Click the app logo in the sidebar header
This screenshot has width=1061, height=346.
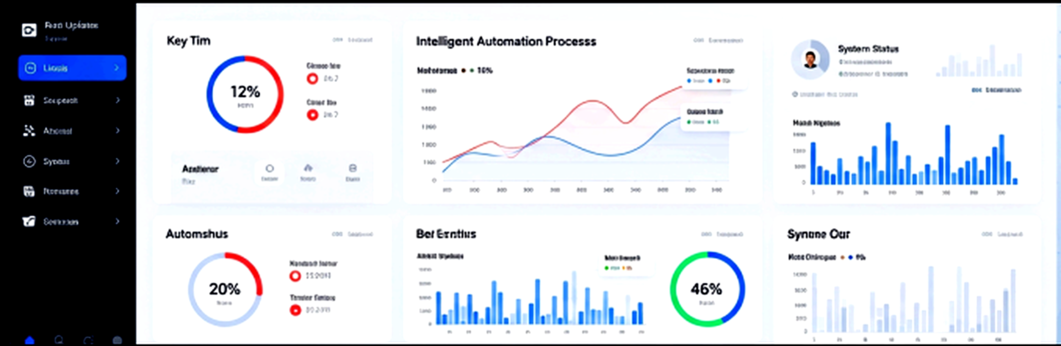29,30
